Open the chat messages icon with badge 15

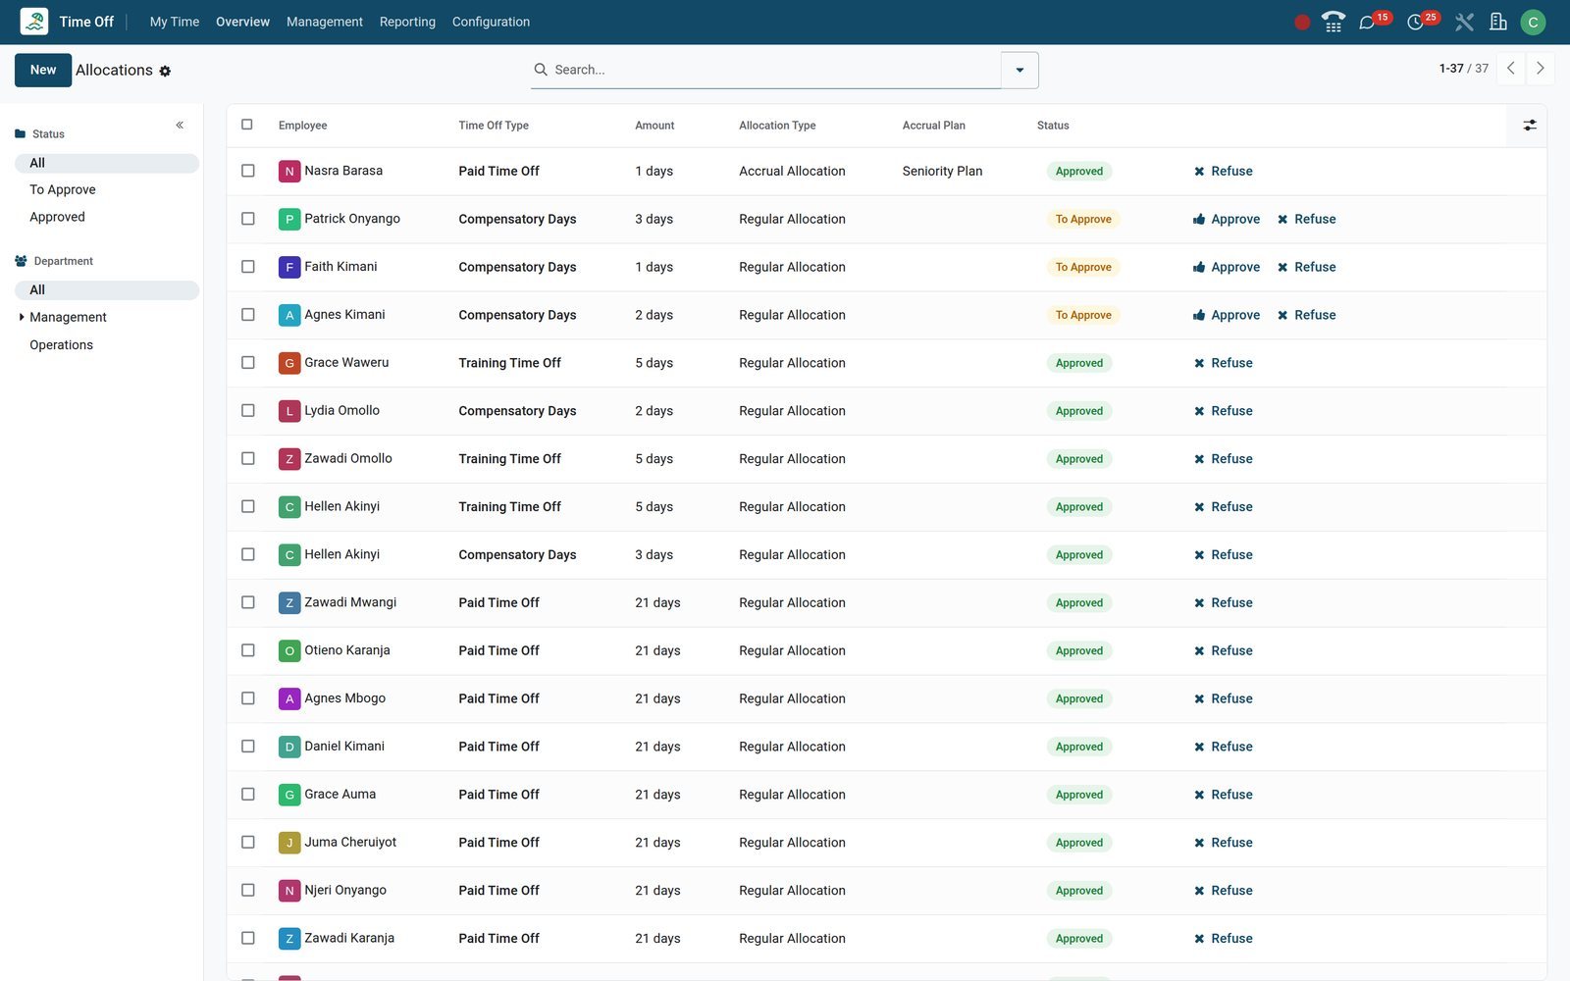click(1367, 23)
